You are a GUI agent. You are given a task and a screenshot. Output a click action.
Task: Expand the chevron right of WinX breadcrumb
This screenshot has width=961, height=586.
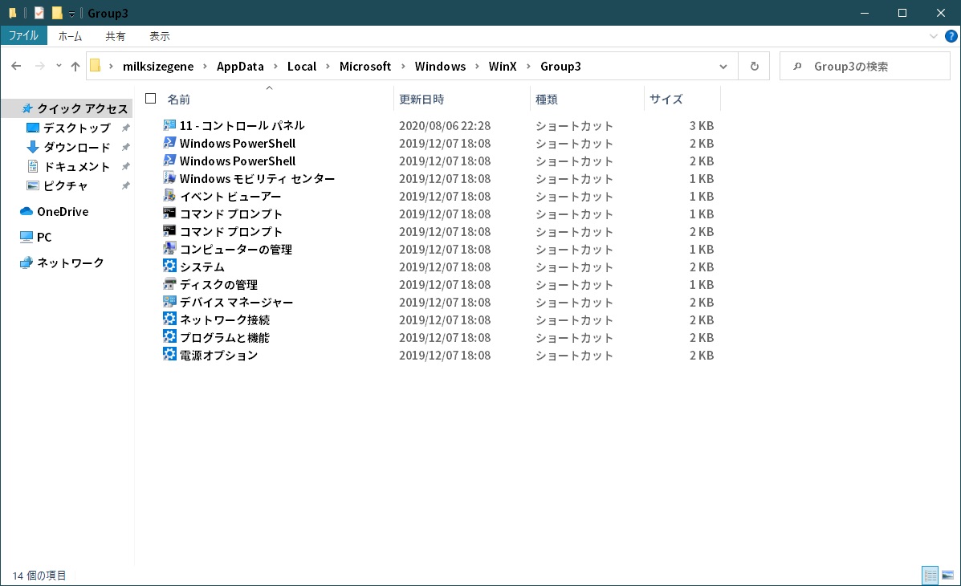coord(528,66)
